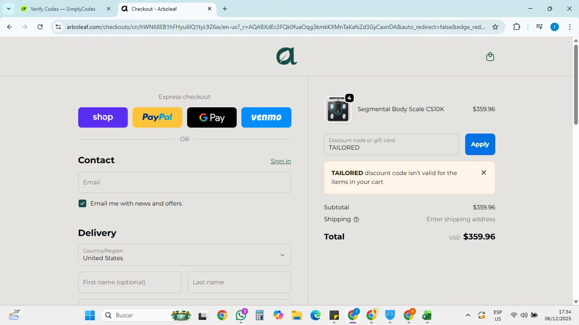Open the tab search dropdown arrow
The image size is (579, 325).
pyautogui.click(x=8, y=8)
